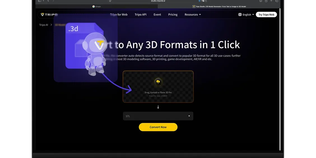Click the Tripo logo in the header

click(x=49, y=15)
